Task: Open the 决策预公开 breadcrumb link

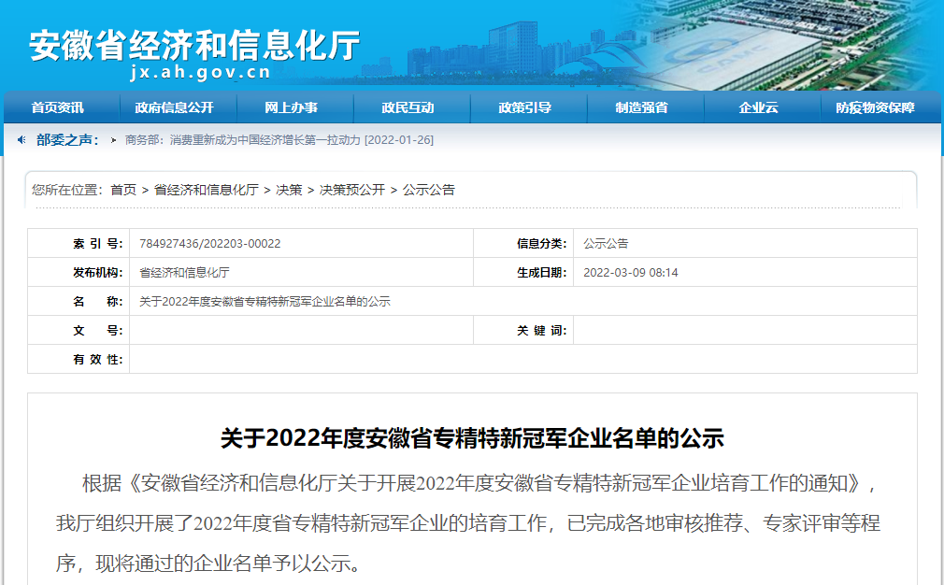Action: pos(352,190)
